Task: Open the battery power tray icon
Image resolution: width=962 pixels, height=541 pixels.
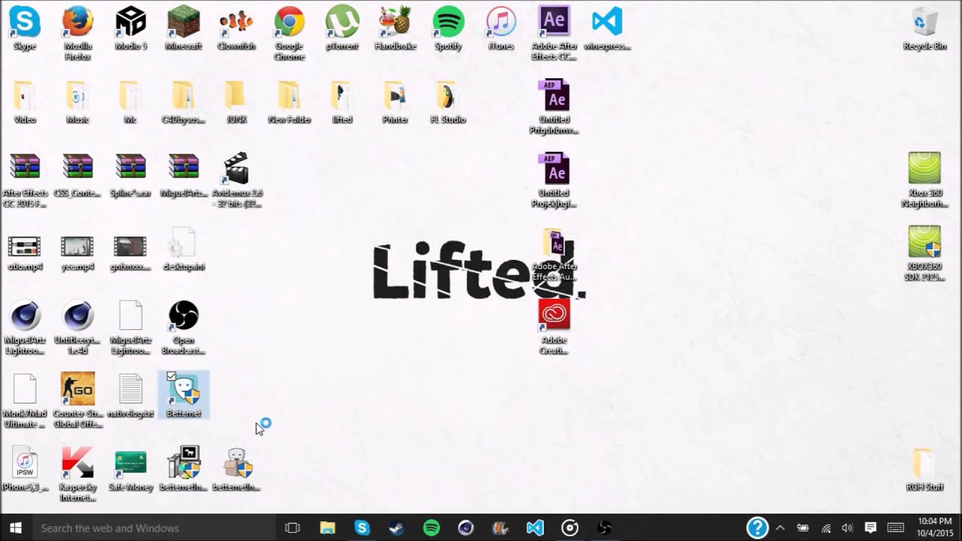Action: pyautogui.click(x=803, y=528)
